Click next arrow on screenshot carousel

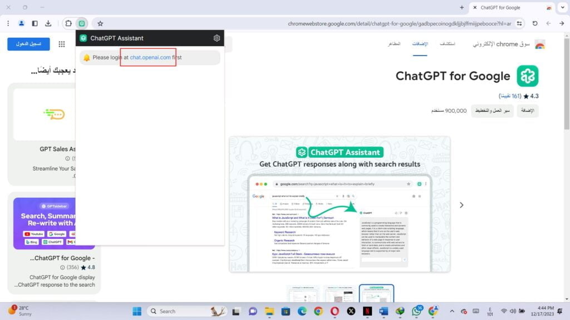point(461,205)
